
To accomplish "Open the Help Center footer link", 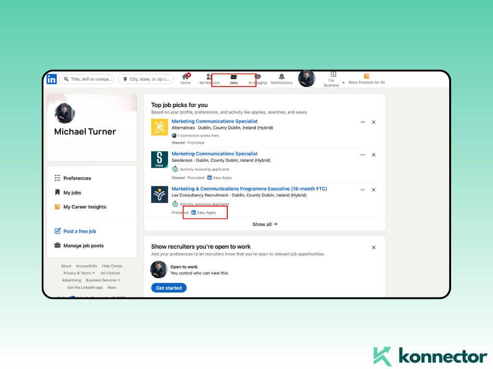I will click(112, 266).
